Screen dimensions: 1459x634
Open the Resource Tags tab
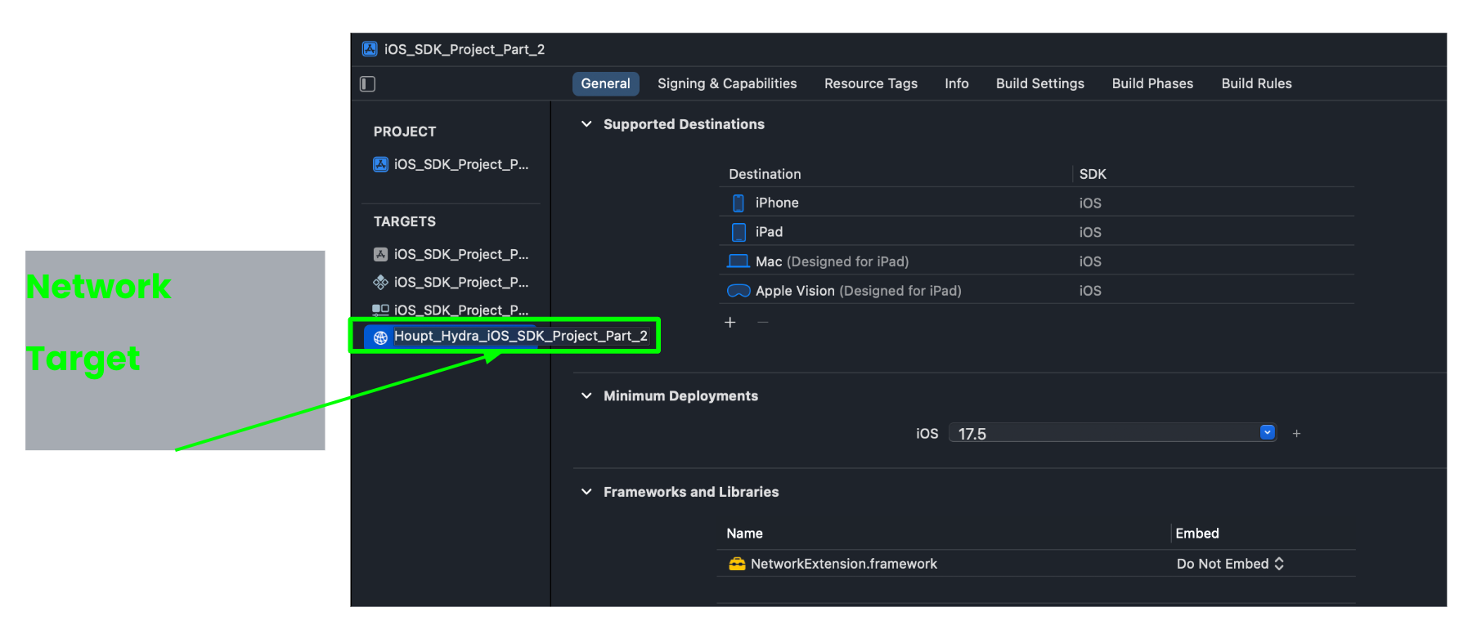(871, 83)
